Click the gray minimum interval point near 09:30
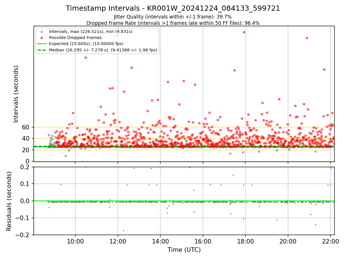This screenshot has width=346, height=260. click(x=65, y=156)
